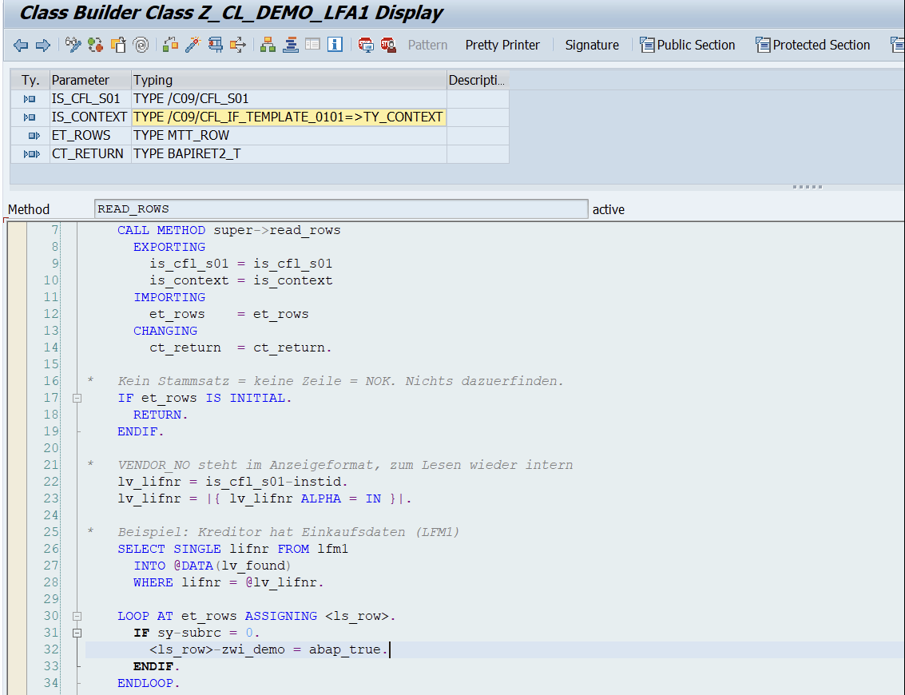
Task: Click the Check syntax icon
Action: tap(170, 45)
